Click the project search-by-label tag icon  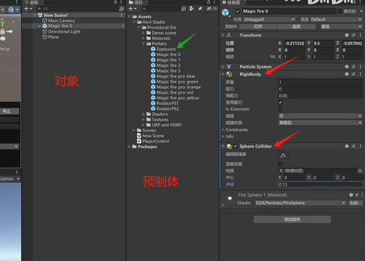coord(200,9)
